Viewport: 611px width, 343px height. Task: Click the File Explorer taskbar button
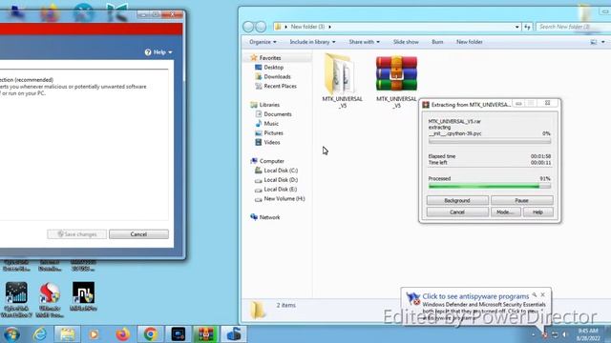[67, 334]
